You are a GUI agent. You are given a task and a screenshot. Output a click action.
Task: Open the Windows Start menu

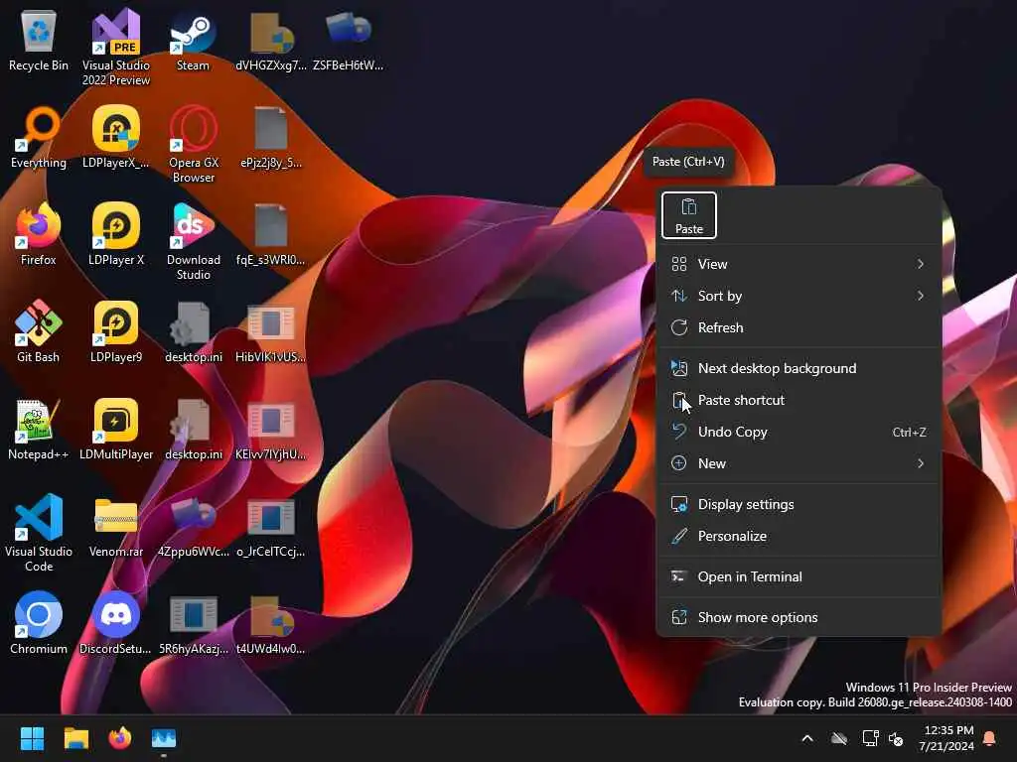click(x=33, y=738)
